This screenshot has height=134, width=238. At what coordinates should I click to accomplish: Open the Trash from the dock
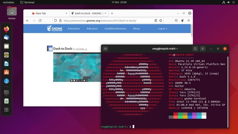[x=6, y=101]
